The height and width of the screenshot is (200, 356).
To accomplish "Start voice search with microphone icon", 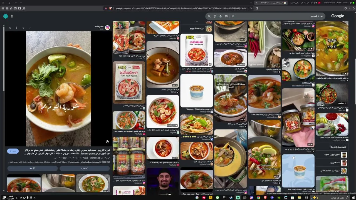I will [221, 16].
